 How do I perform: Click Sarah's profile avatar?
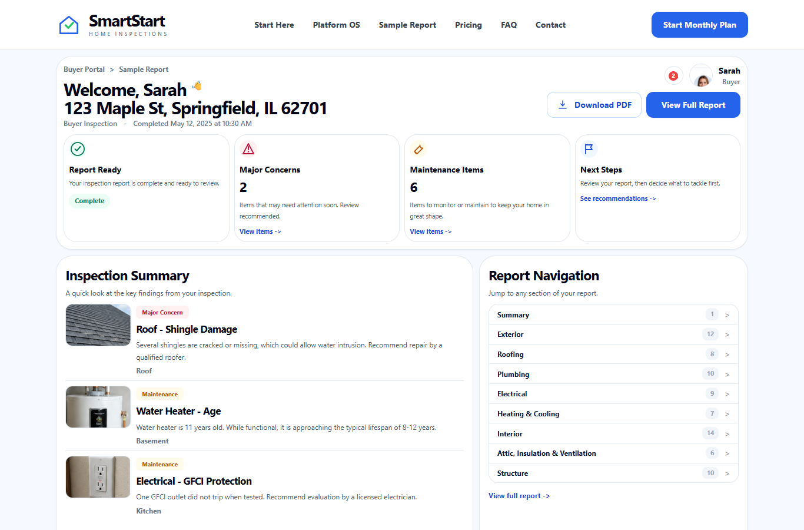click(x=701, y=76)
